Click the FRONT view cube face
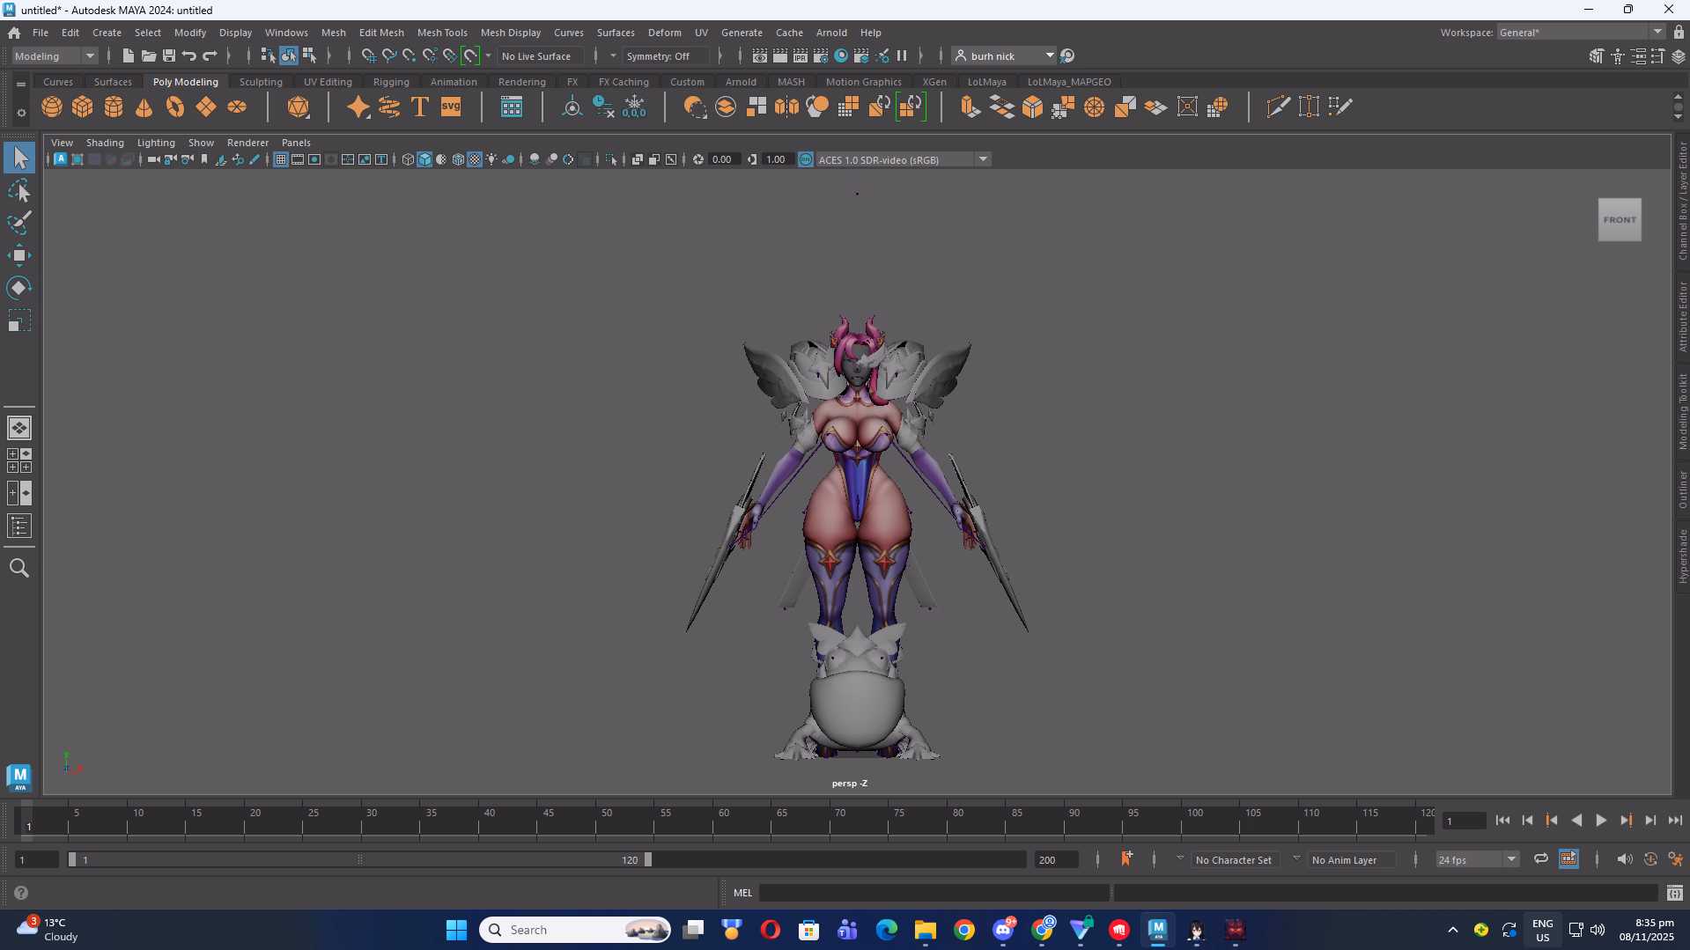Image resolution: width=1690 pixels, height=950 pixels. point(1620,220)
